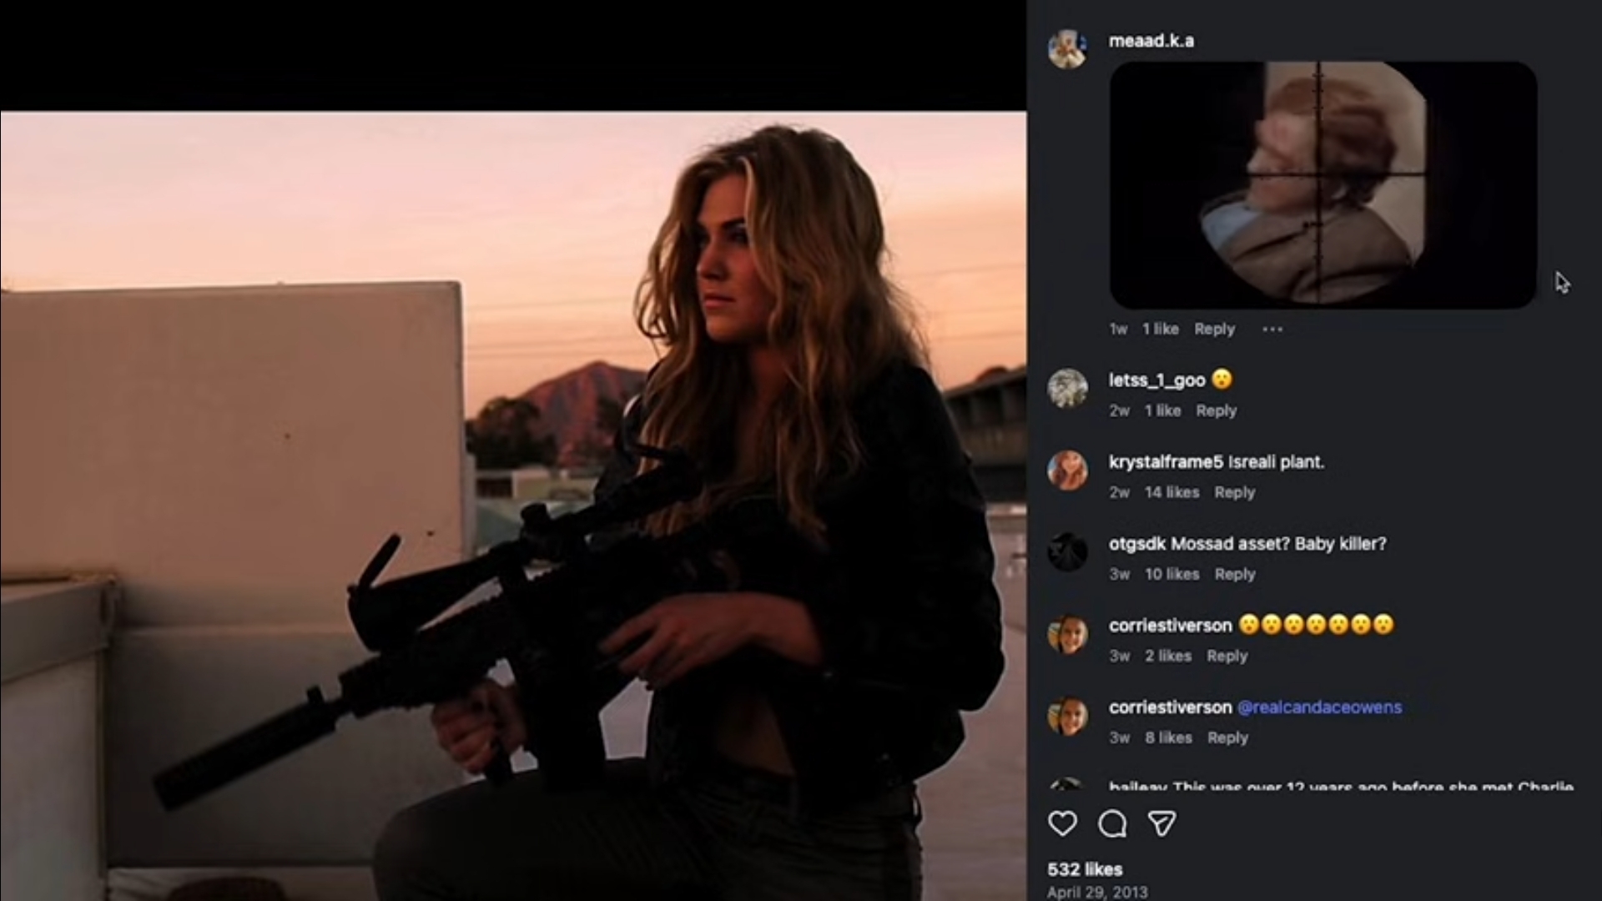This screenshot has height=901, width=1602.
Task: Reply to meaad.k.a comment
Action: 1214,329
